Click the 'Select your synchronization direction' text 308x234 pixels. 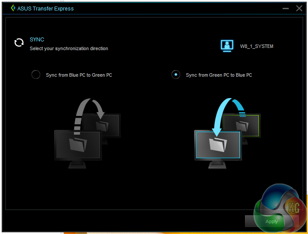[69, 48]
